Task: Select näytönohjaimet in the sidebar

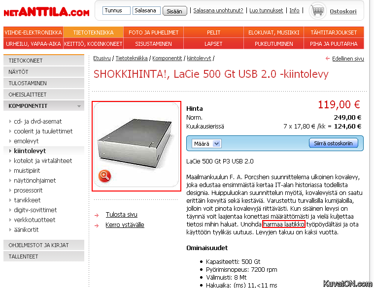Action: (x=35, y=181)
